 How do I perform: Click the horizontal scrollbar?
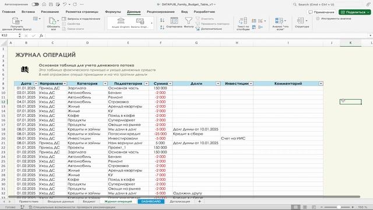[184, 197]
